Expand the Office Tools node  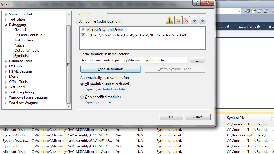pyautogui.click(x=6, y=82)
